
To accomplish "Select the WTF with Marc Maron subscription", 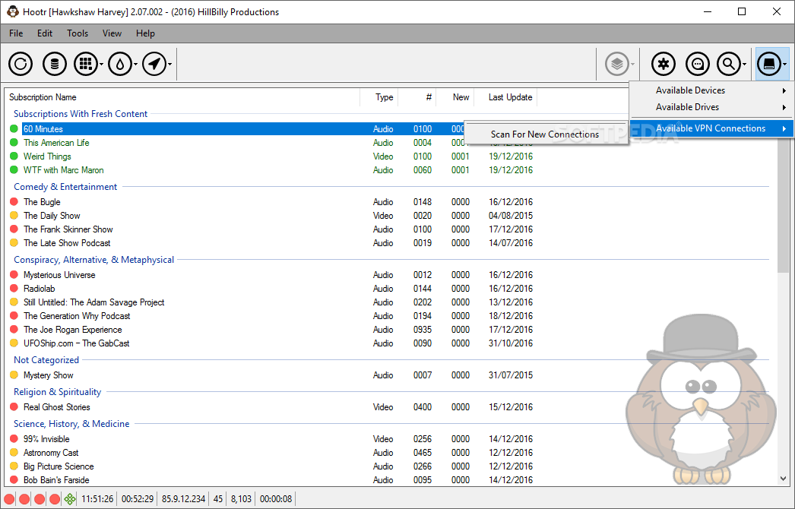I will tap(63, 170).
